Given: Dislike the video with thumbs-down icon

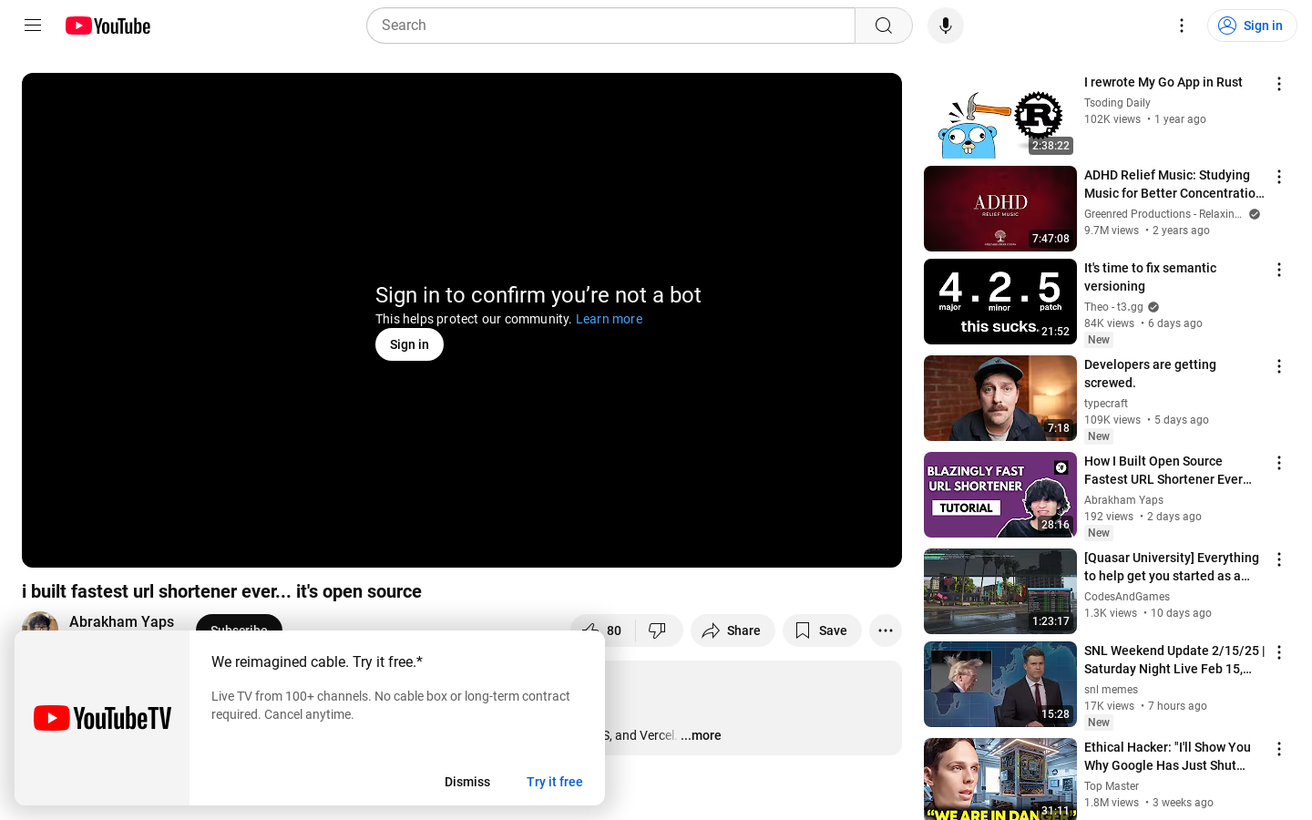Looking at the screenshot, I should pyautogui.click(x=658, y=630).
